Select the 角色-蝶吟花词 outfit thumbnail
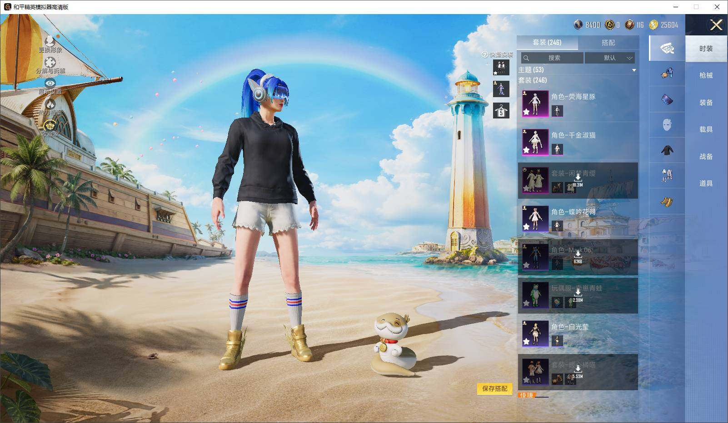The image size is (728, 423). click(x=535, y=218)
